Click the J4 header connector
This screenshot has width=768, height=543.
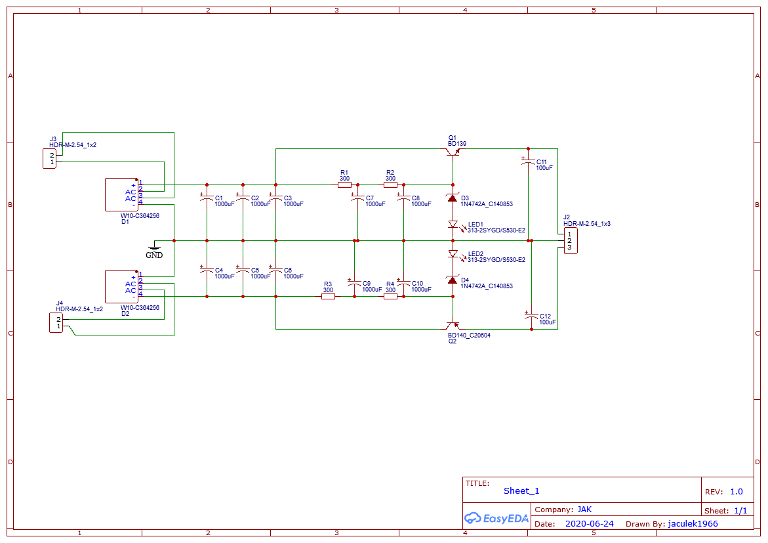pos(56,322)
